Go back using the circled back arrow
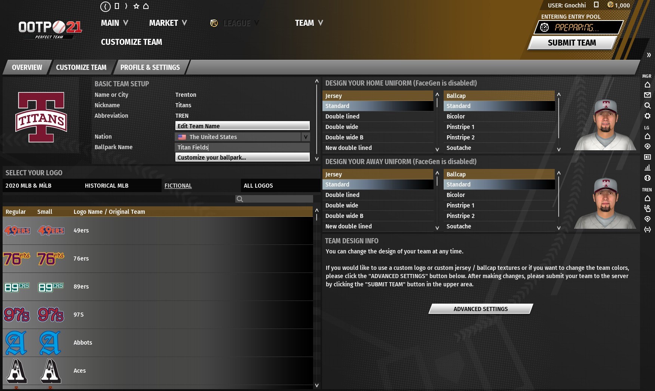 tap(105, 6)
